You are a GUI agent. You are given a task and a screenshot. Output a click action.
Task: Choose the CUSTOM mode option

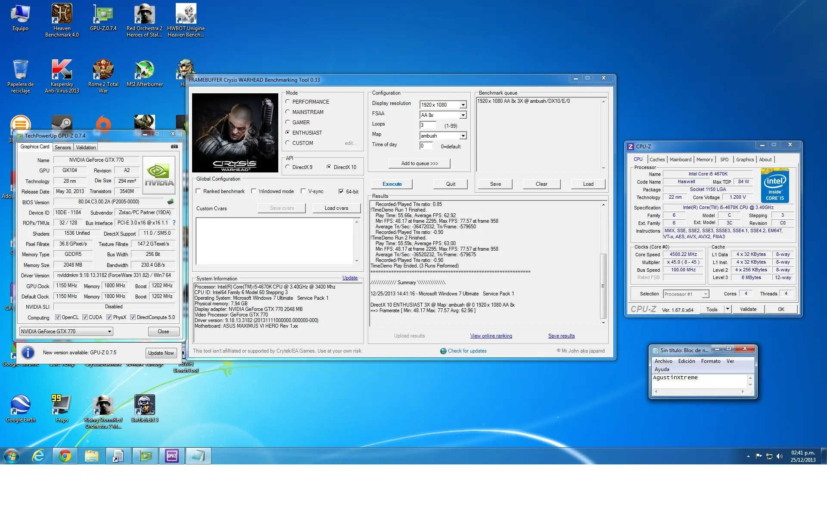[x=287, y=143]
